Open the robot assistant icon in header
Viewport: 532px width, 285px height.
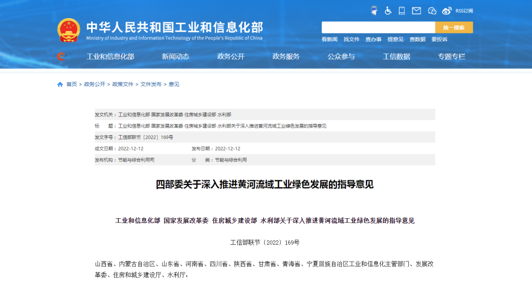(374, 11)
